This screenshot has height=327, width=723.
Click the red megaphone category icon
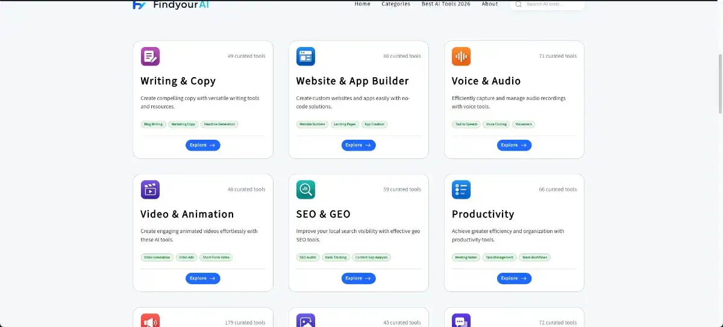150,320
